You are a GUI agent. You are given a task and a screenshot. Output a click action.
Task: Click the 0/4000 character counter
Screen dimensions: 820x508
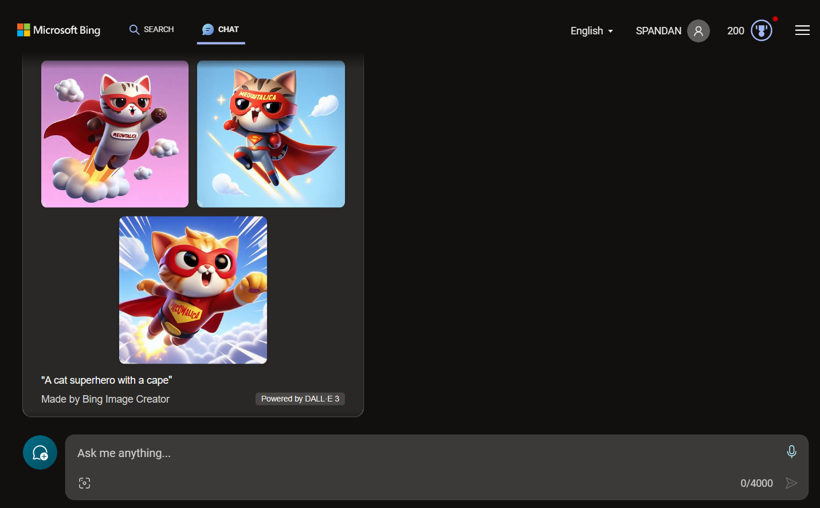(756, 483)
